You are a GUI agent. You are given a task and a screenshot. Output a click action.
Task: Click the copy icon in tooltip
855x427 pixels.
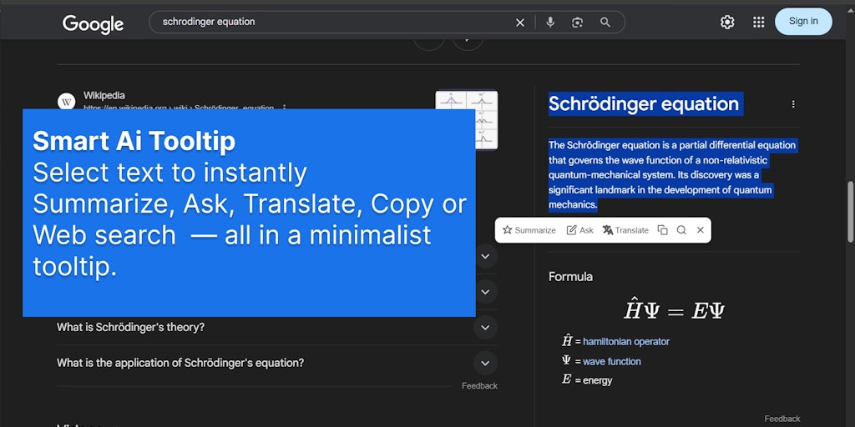662,230
